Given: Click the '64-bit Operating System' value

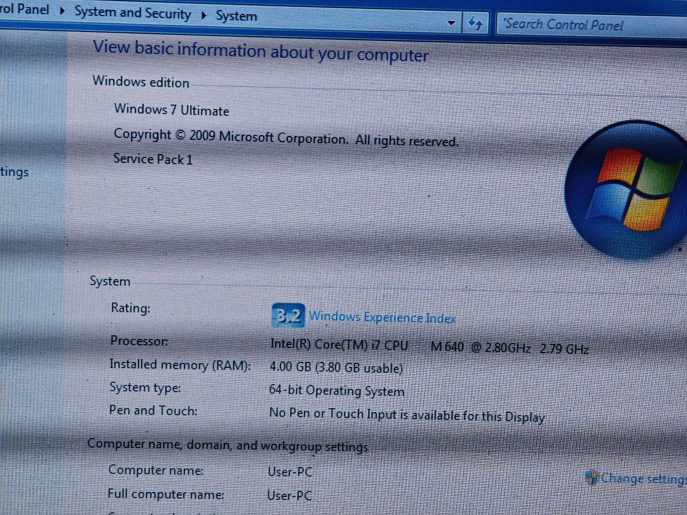Looking at the screenshot, I should pos(337,391).
